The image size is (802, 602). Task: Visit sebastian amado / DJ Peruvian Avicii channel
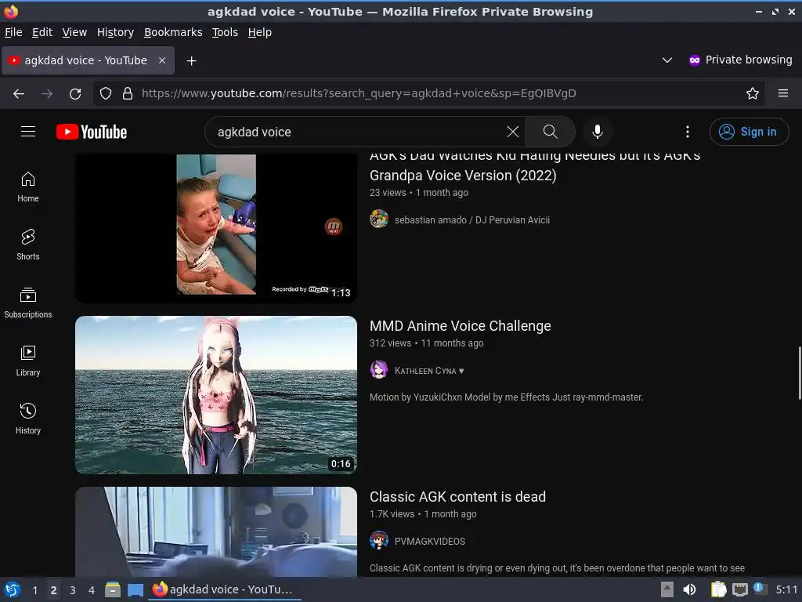point(472,220)
